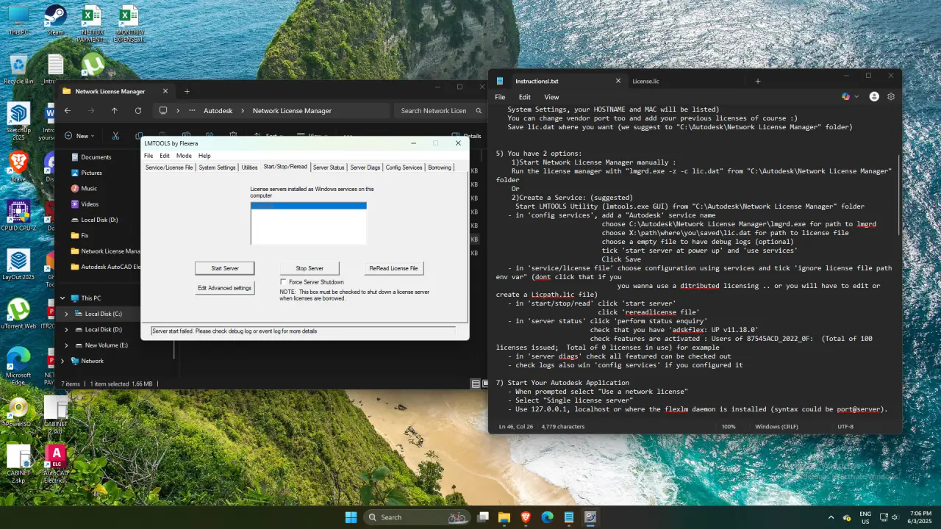
Task: Open the New dropdown in Explorer
Action: (80, 136)
